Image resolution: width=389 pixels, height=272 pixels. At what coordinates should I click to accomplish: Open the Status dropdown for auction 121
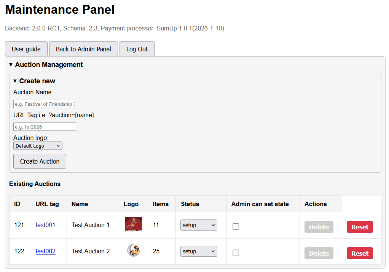tap(199, 225)
